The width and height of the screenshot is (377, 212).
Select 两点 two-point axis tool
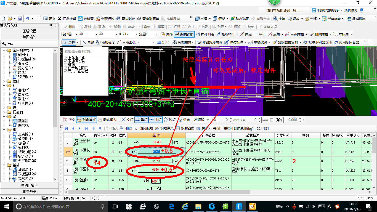pos(246,34)
